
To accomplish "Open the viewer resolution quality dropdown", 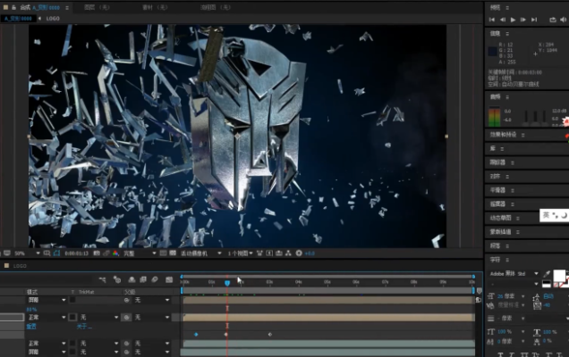I will [x=137, y=253].
